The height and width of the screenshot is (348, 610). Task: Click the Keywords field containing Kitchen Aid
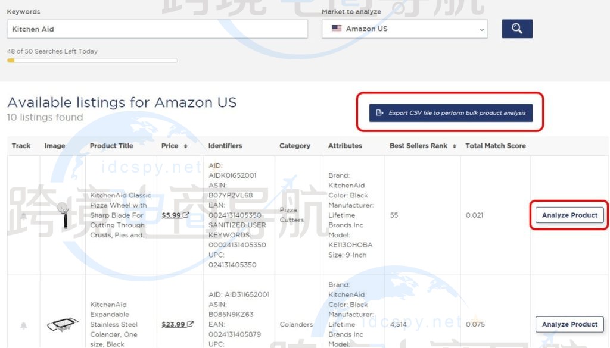click(157, 29)
